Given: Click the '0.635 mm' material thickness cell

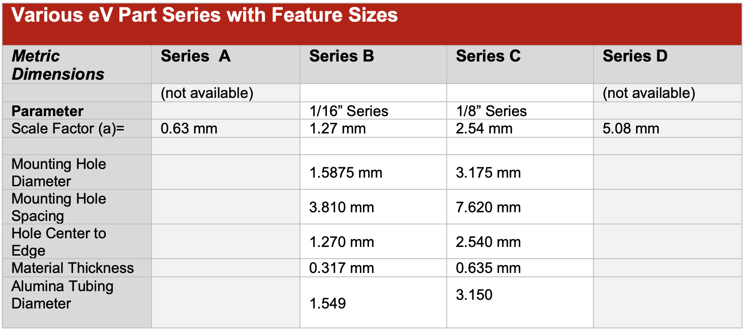Looking at the screenshot, I should pos(488,268).
